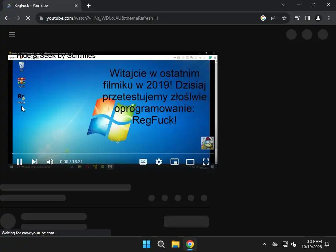
Task: Open Windows Start menu
Action: pos(147,244)
